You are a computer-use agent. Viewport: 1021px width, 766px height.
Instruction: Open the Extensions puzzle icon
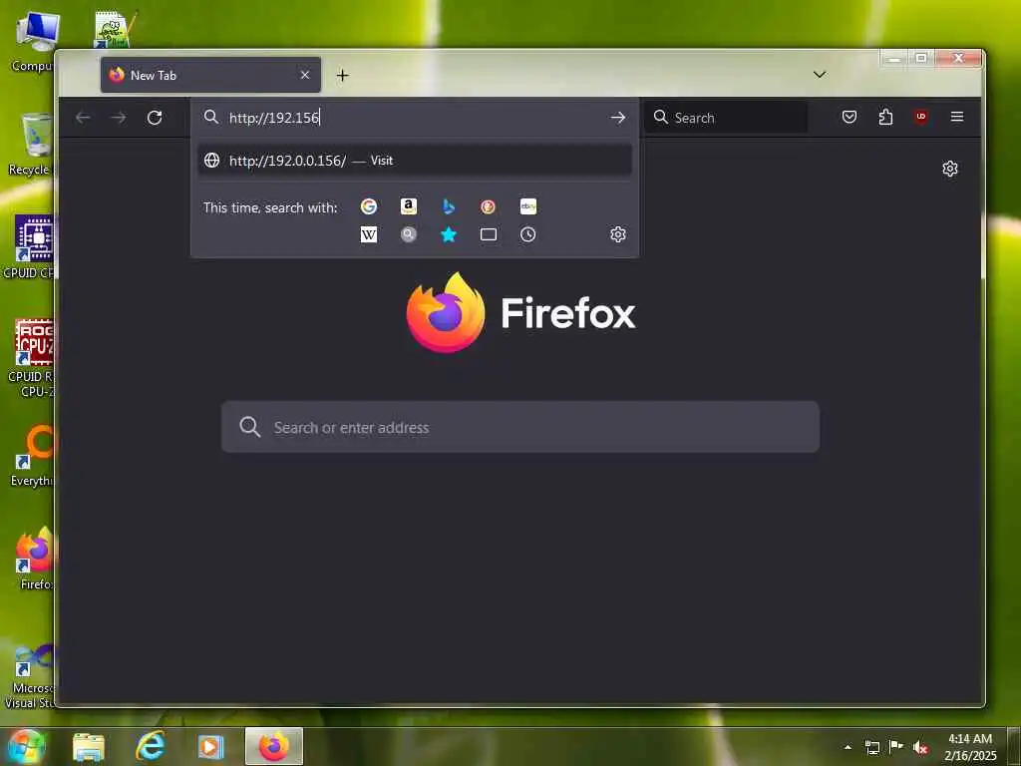pyautogui.click(x=885, y=118)
